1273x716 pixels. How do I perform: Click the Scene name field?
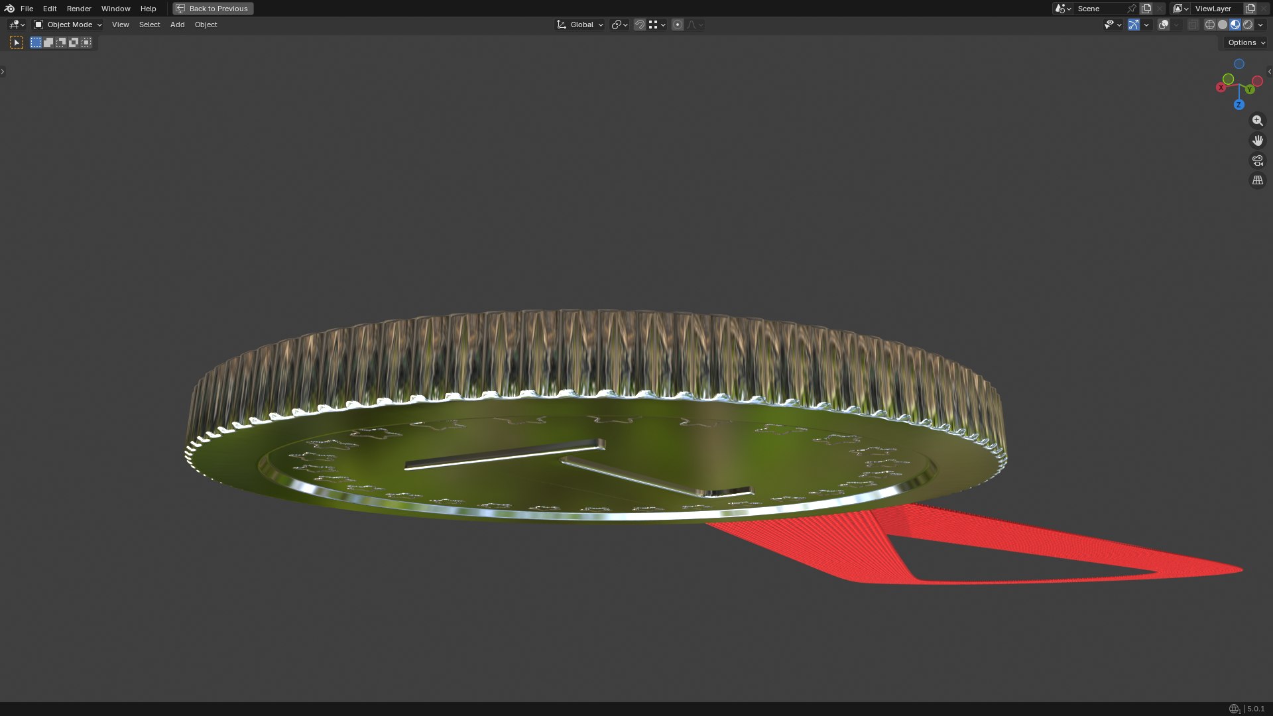(x=1099, y=9)
